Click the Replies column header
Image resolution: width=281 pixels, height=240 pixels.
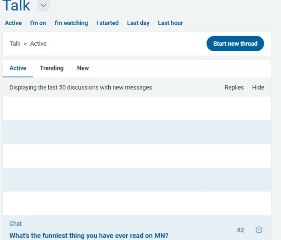234,87
